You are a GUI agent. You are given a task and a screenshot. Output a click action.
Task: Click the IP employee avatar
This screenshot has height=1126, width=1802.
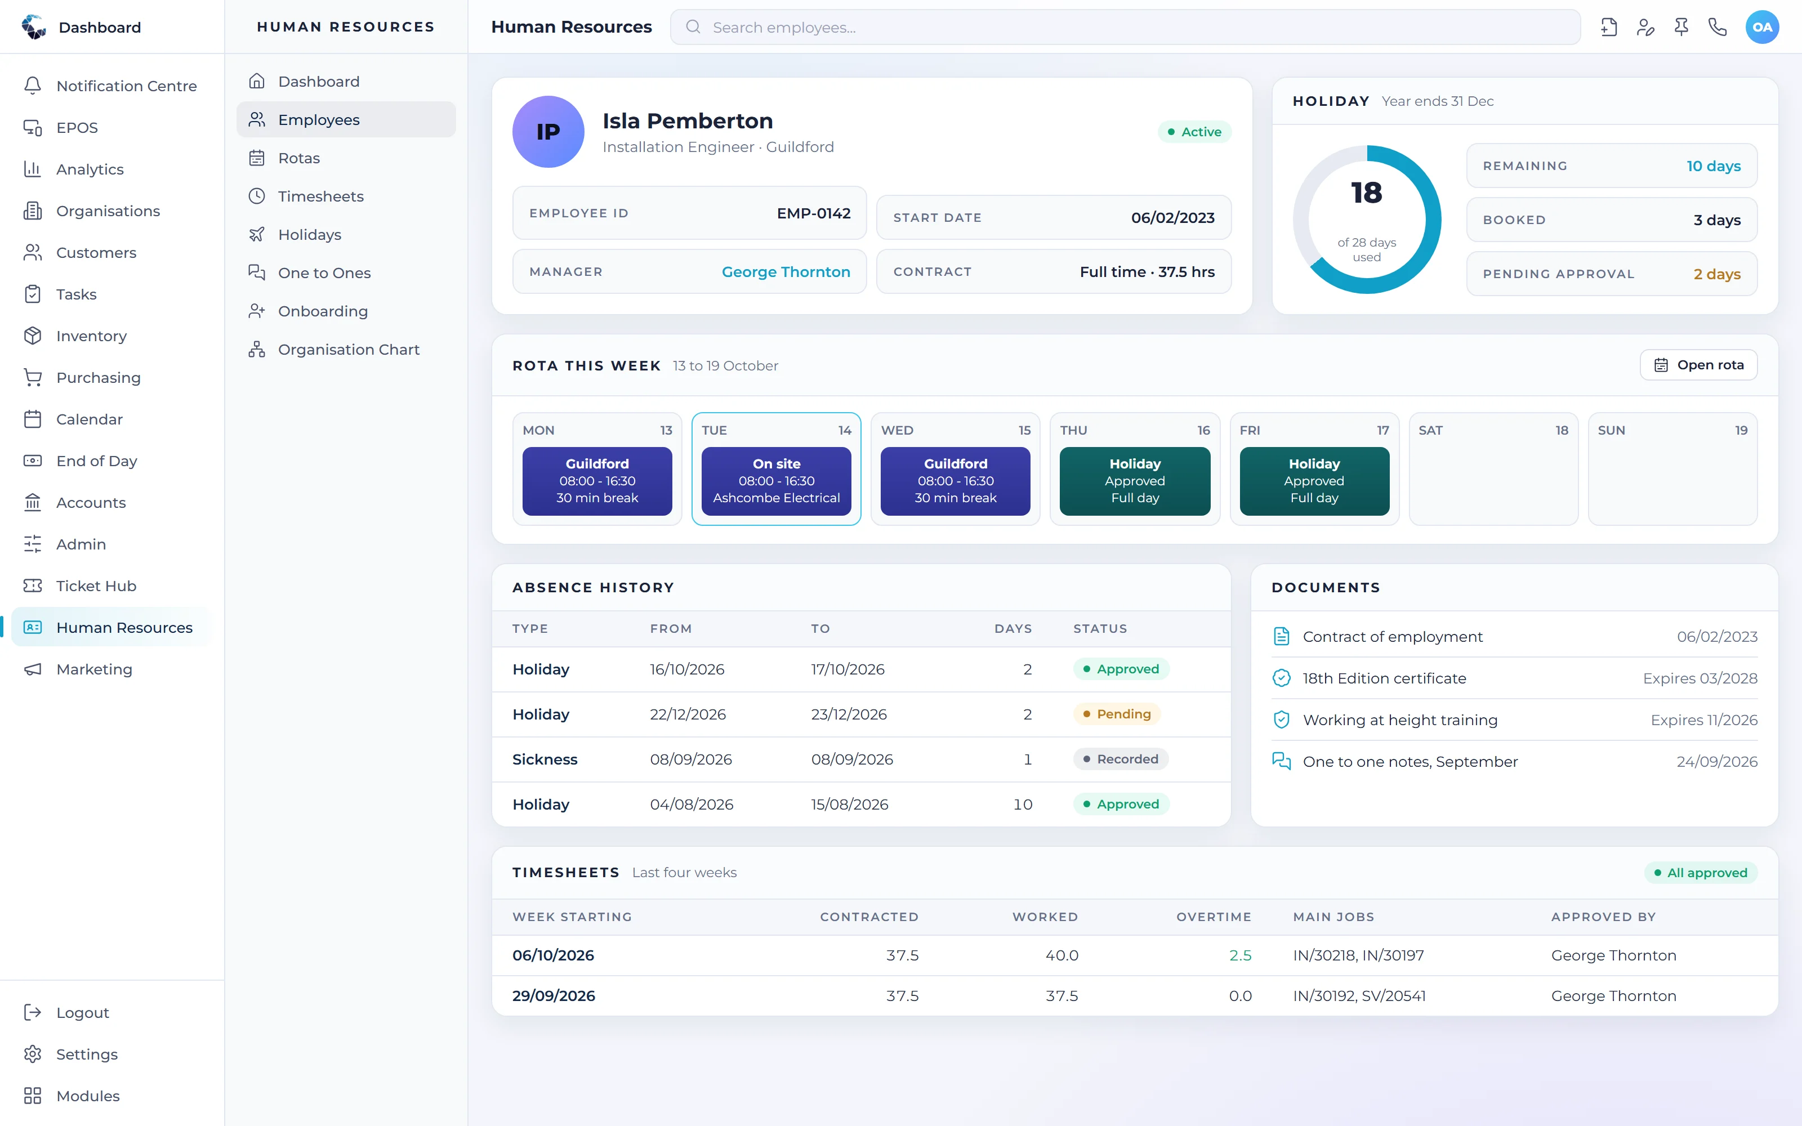click(x=548, y=132)
